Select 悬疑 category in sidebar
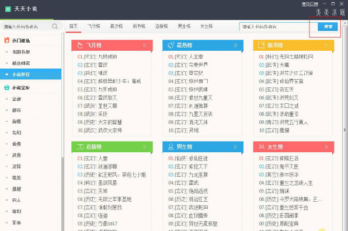 [x=16, y=189]
